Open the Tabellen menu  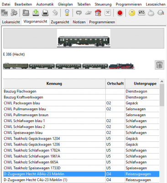(83, 4)
